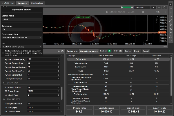This screenshot has height=116, width=174.
Task: Select the JP225 m5 chart tab
Action: tap(8, 3)
